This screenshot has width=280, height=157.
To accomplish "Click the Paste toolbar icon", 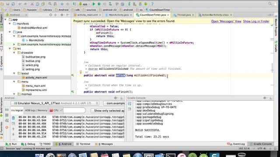I will point(43,4).
